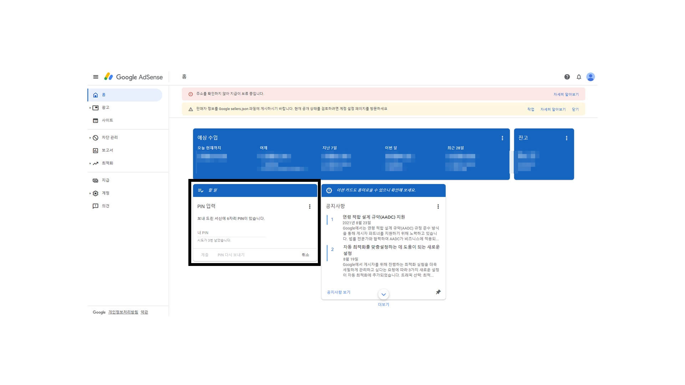The image size is (685, 385).
Task: Expand the 계정 submenu arrow
Action: tap(90, 193)
